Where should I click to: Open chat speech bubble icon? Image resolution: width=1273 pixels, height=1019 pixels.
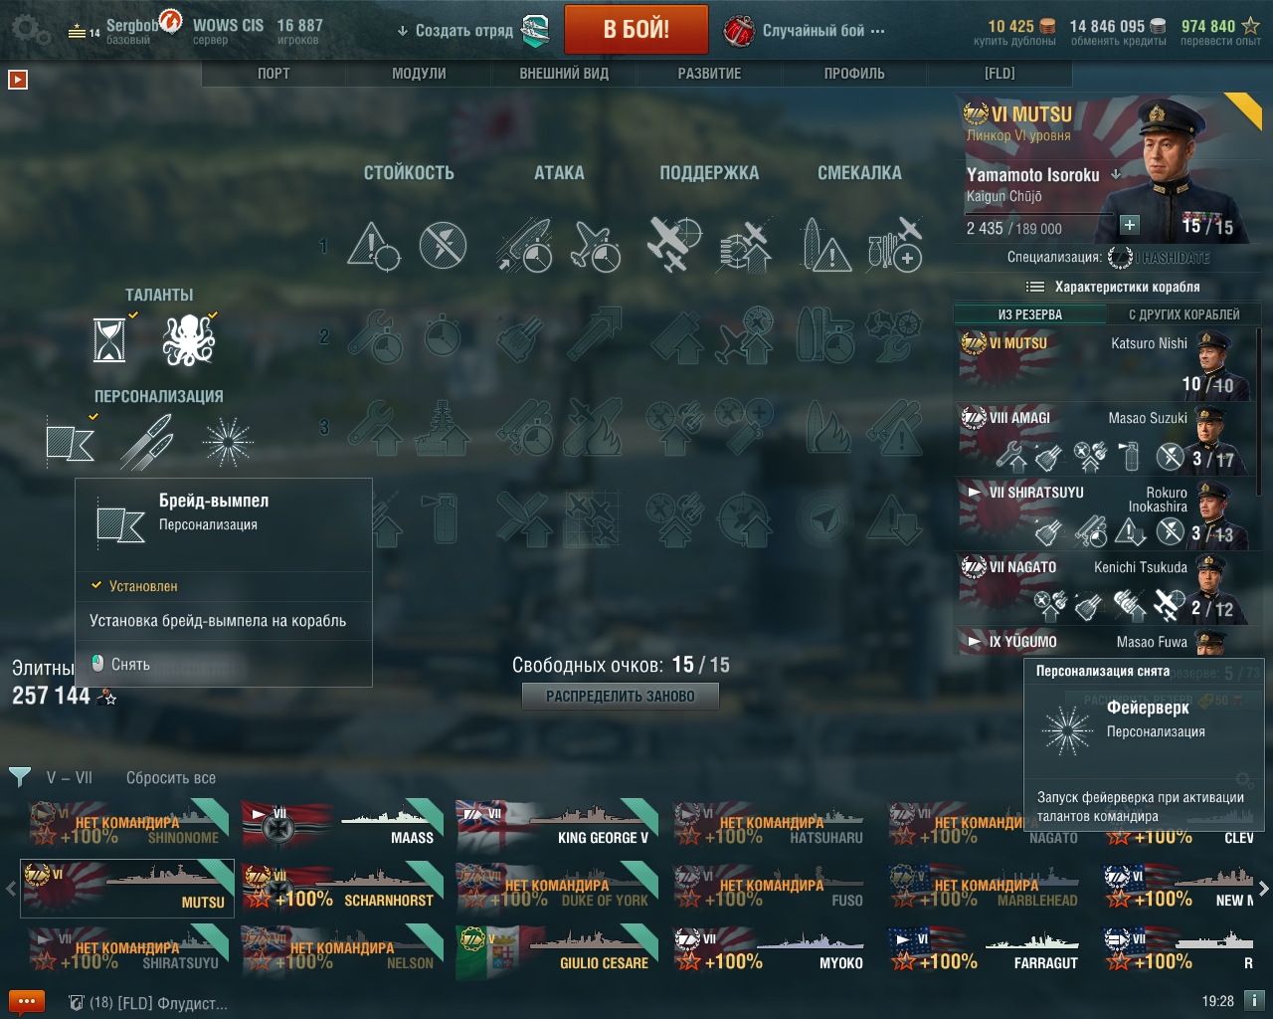pyautogui.click(x=26, y=1002)
